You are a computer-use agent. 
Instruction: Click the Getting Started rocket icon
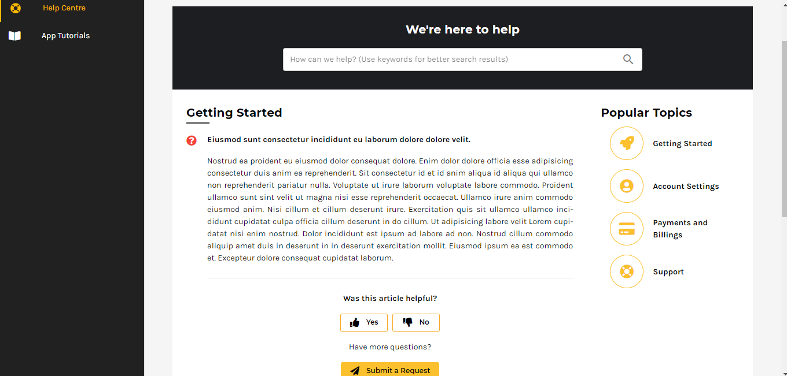tap(627, 143)
